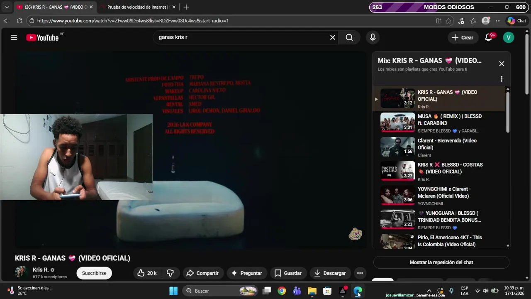Download video with Descargar button

(330, 273)
